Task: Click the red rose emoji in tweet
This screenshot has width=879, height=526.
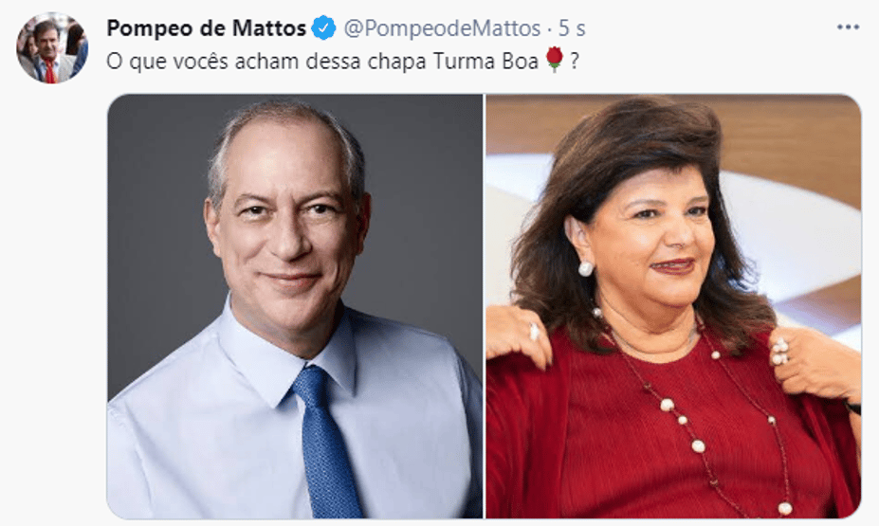Action: click(555, 60)
